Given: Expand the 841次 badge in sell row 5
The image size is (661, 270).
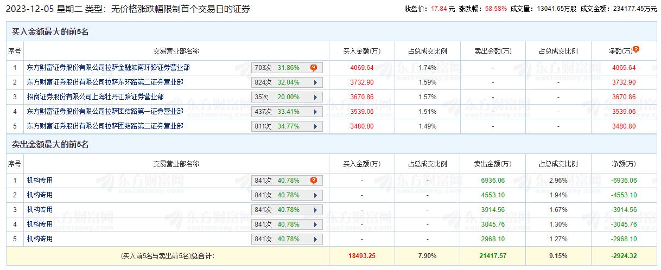Looking at the screenshot, I should click(x=314, y=239).
